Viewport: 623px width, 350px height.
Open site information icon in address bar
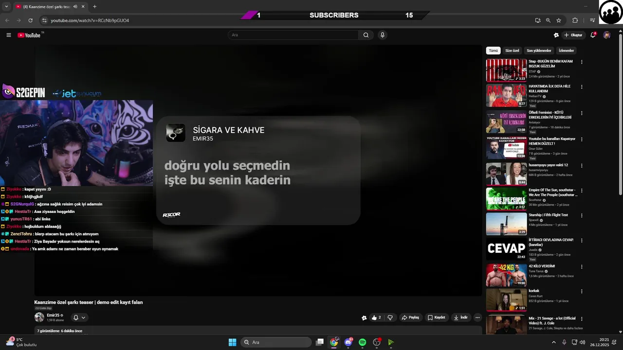[44, 20]
